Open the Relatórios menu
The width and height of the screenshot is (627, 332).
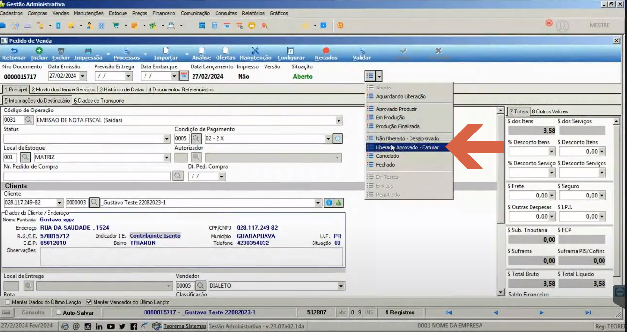tap(253, 13)
